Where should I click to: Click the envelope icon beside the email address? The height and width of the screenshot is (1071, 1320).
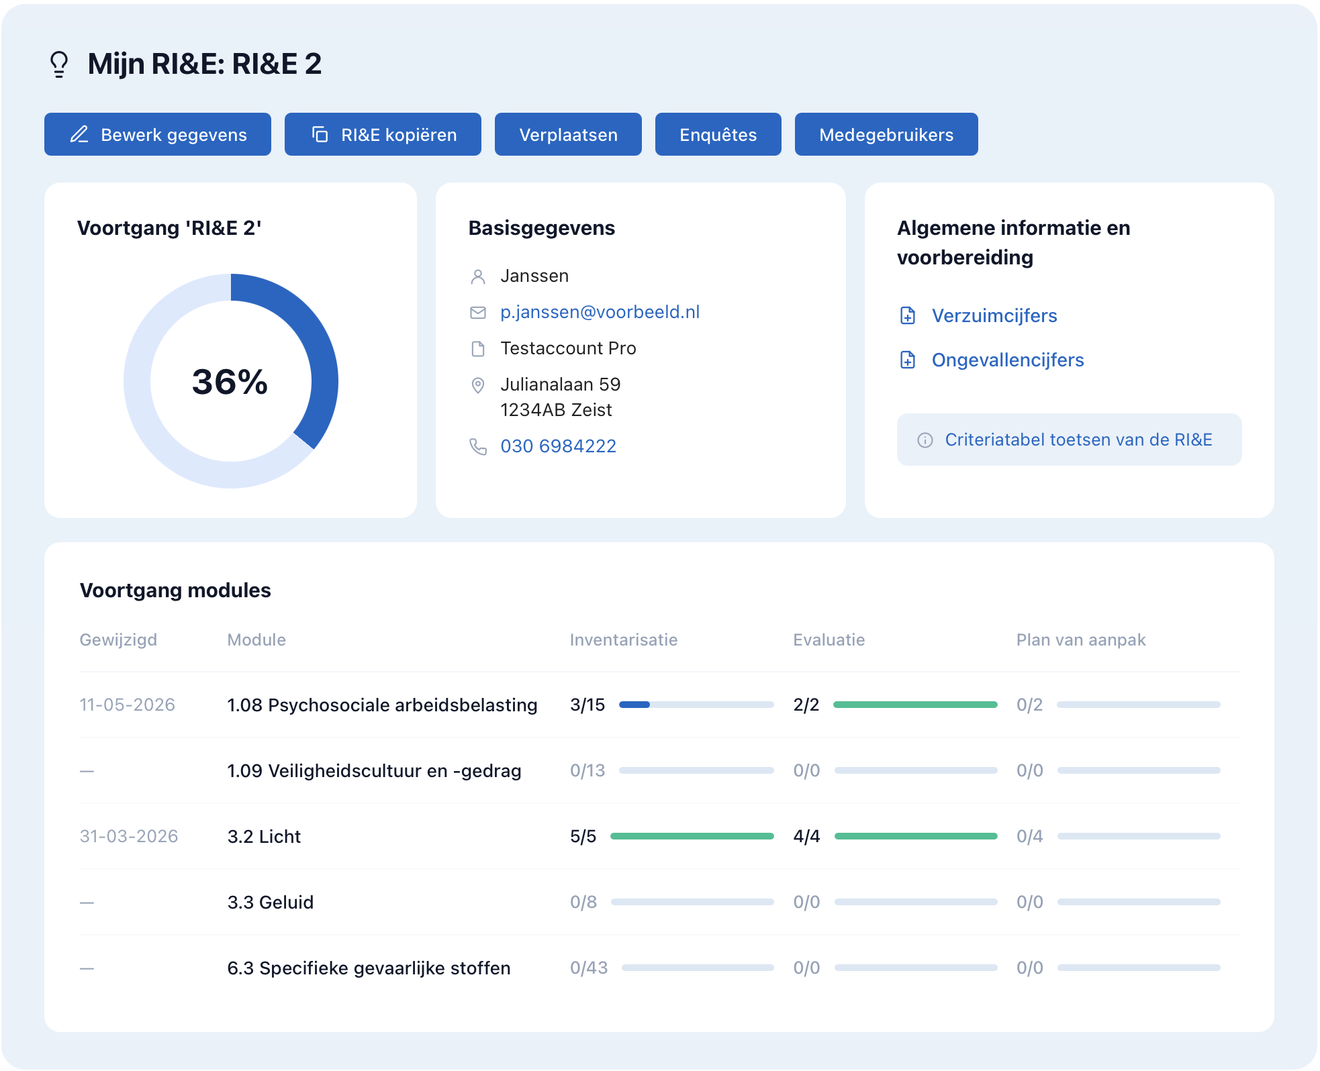(478, 313)
